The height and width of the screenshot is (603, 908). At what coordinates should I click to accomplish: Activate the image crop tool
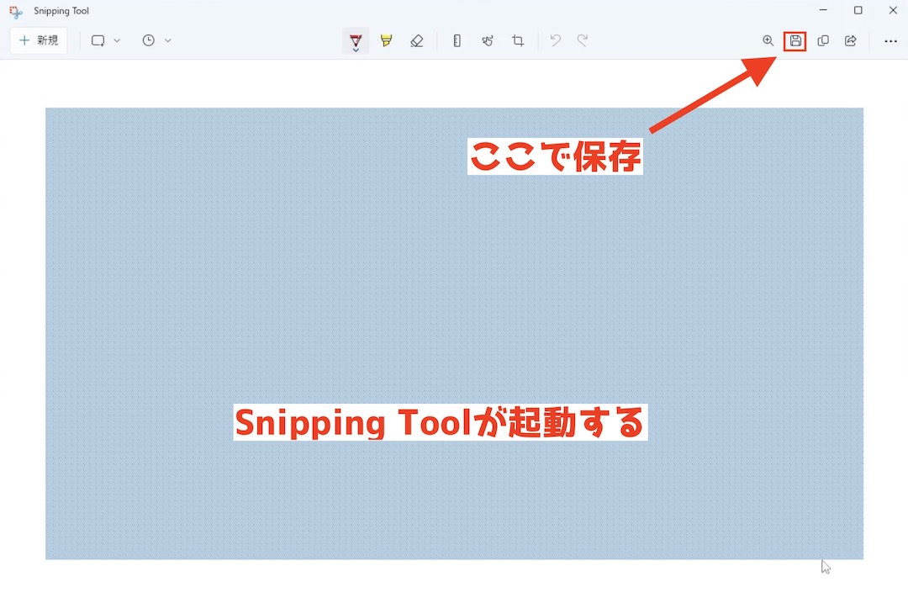click(518, 40)
